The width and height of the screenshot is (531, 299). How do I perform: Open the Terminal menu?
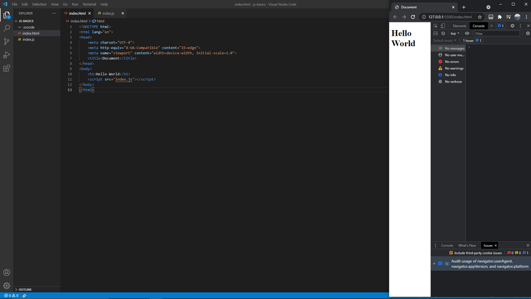point(89,4)
